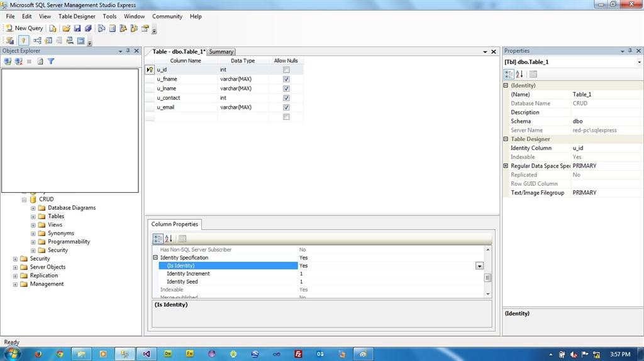Open the (Is Identity) dropdown arrow
Image resolution: width=644 pixels, height=361 pixels.
479,266
